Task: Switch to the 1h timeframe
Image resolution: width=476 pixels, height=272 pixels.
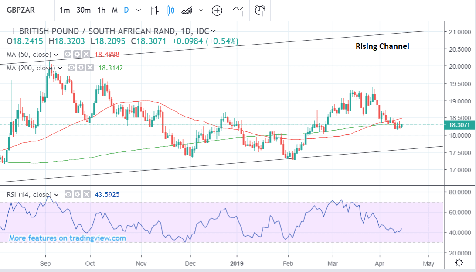Action: tap(101, 10)
